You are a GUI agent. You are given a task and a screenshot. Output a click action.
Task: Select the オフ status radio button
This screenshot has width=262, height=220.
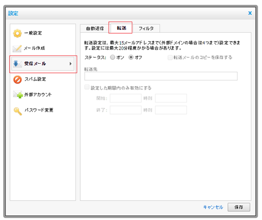pyautogui.click(x=131, y=57)
